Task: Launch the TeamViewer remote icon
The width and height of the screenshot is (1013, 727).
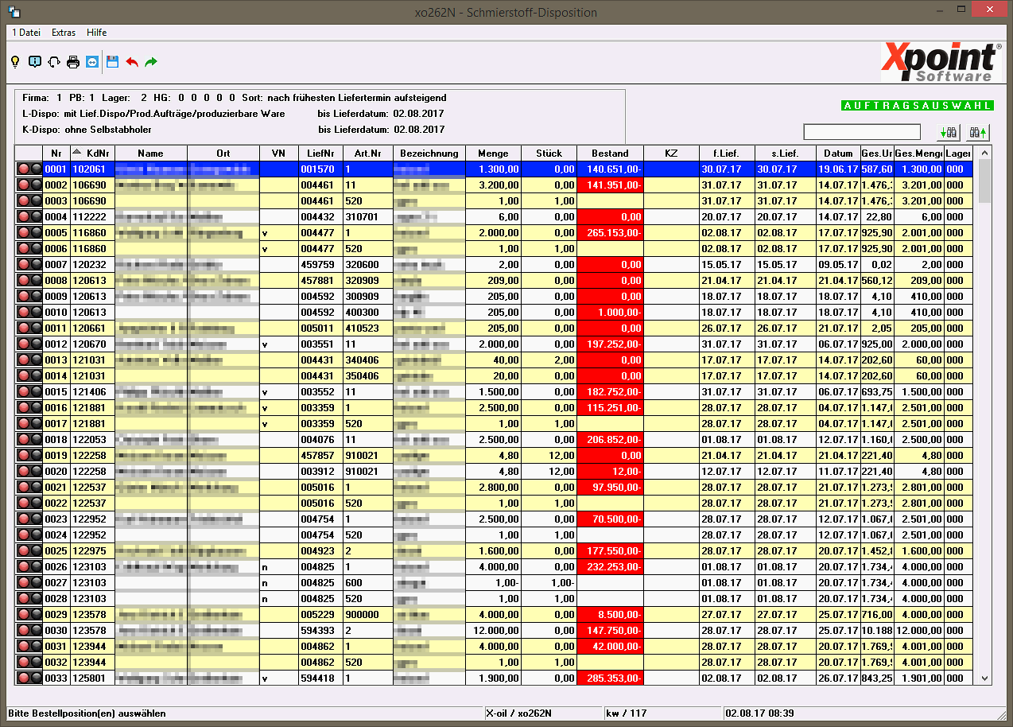Action: pos(92,61)
